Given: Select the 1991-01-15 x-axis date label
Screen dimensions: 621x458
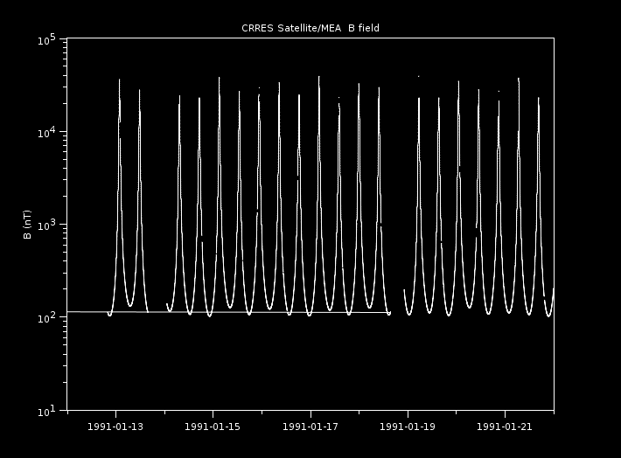Looking at the screenshot, I should coord(213,427).
